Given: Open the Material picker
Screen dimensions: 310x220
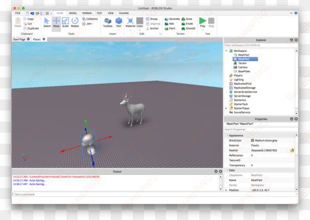Looking at the screenshot, I should click(x=130, y=22).
